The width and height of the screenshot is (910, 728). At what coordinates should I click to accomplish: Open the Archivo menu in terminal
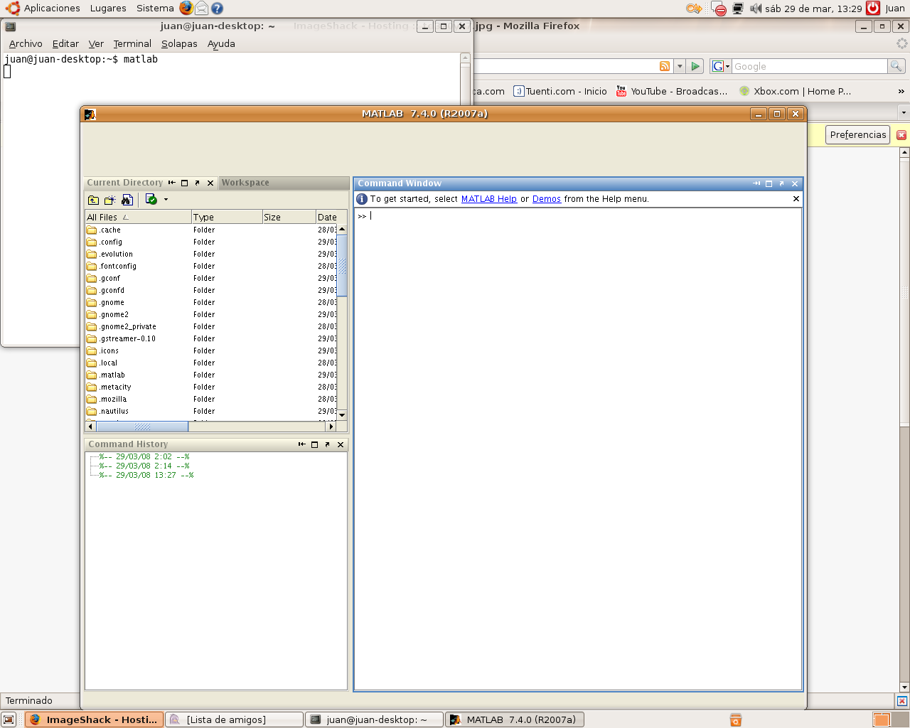pos(26,44)
